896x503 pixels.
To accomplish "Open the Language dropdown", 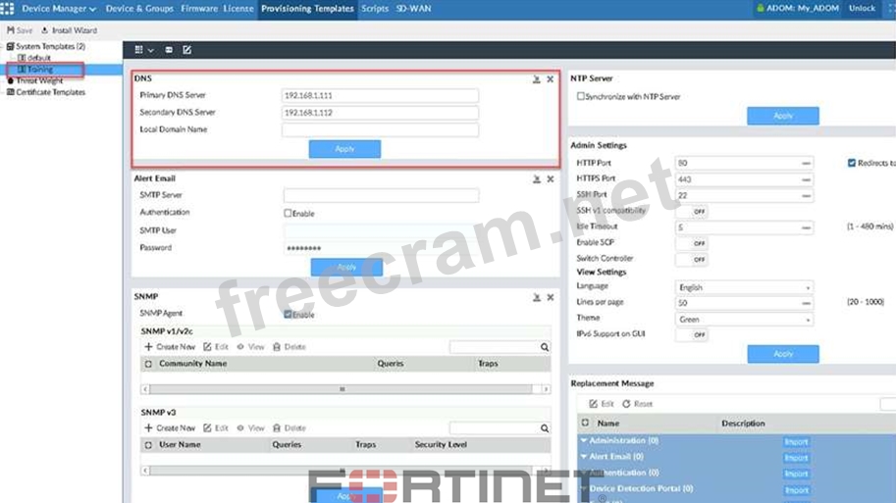I will click(744, 288).
